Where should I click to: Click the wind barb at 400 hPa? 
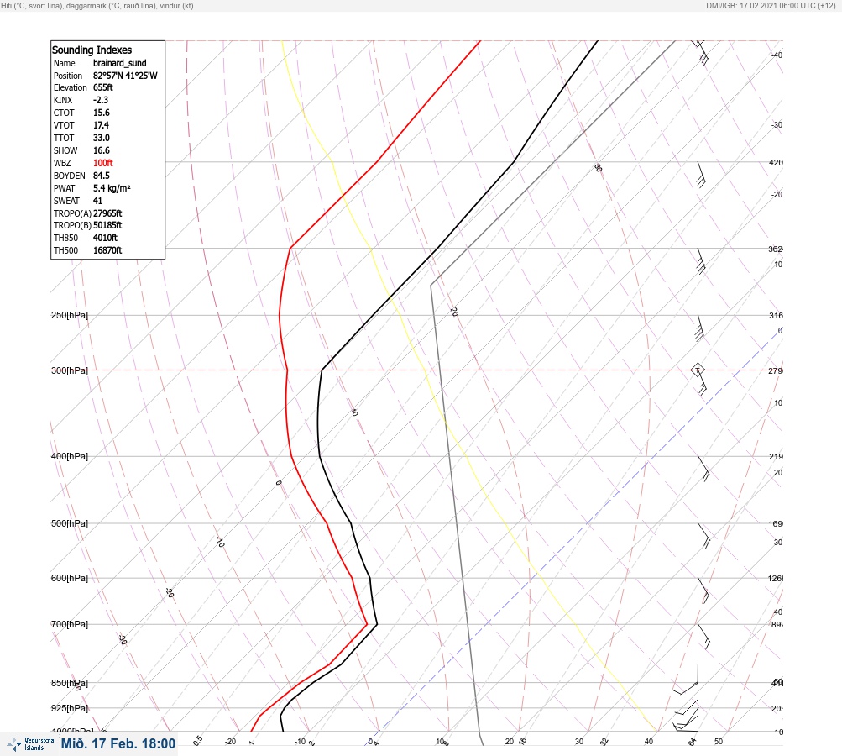coord(703,469)
